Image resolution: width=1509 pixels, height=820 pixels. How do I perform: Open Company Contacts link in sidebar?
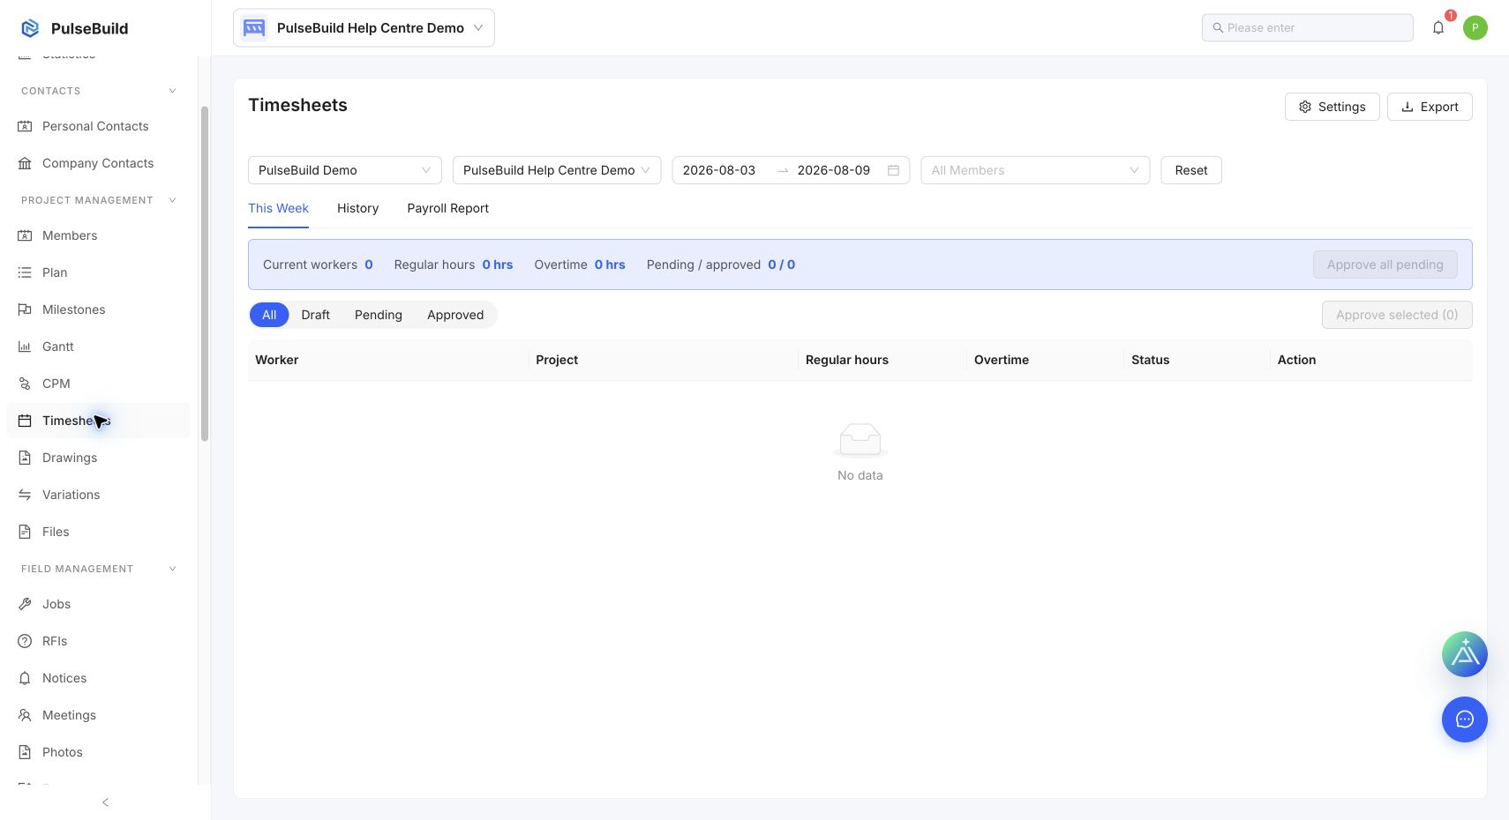point(99,163)
